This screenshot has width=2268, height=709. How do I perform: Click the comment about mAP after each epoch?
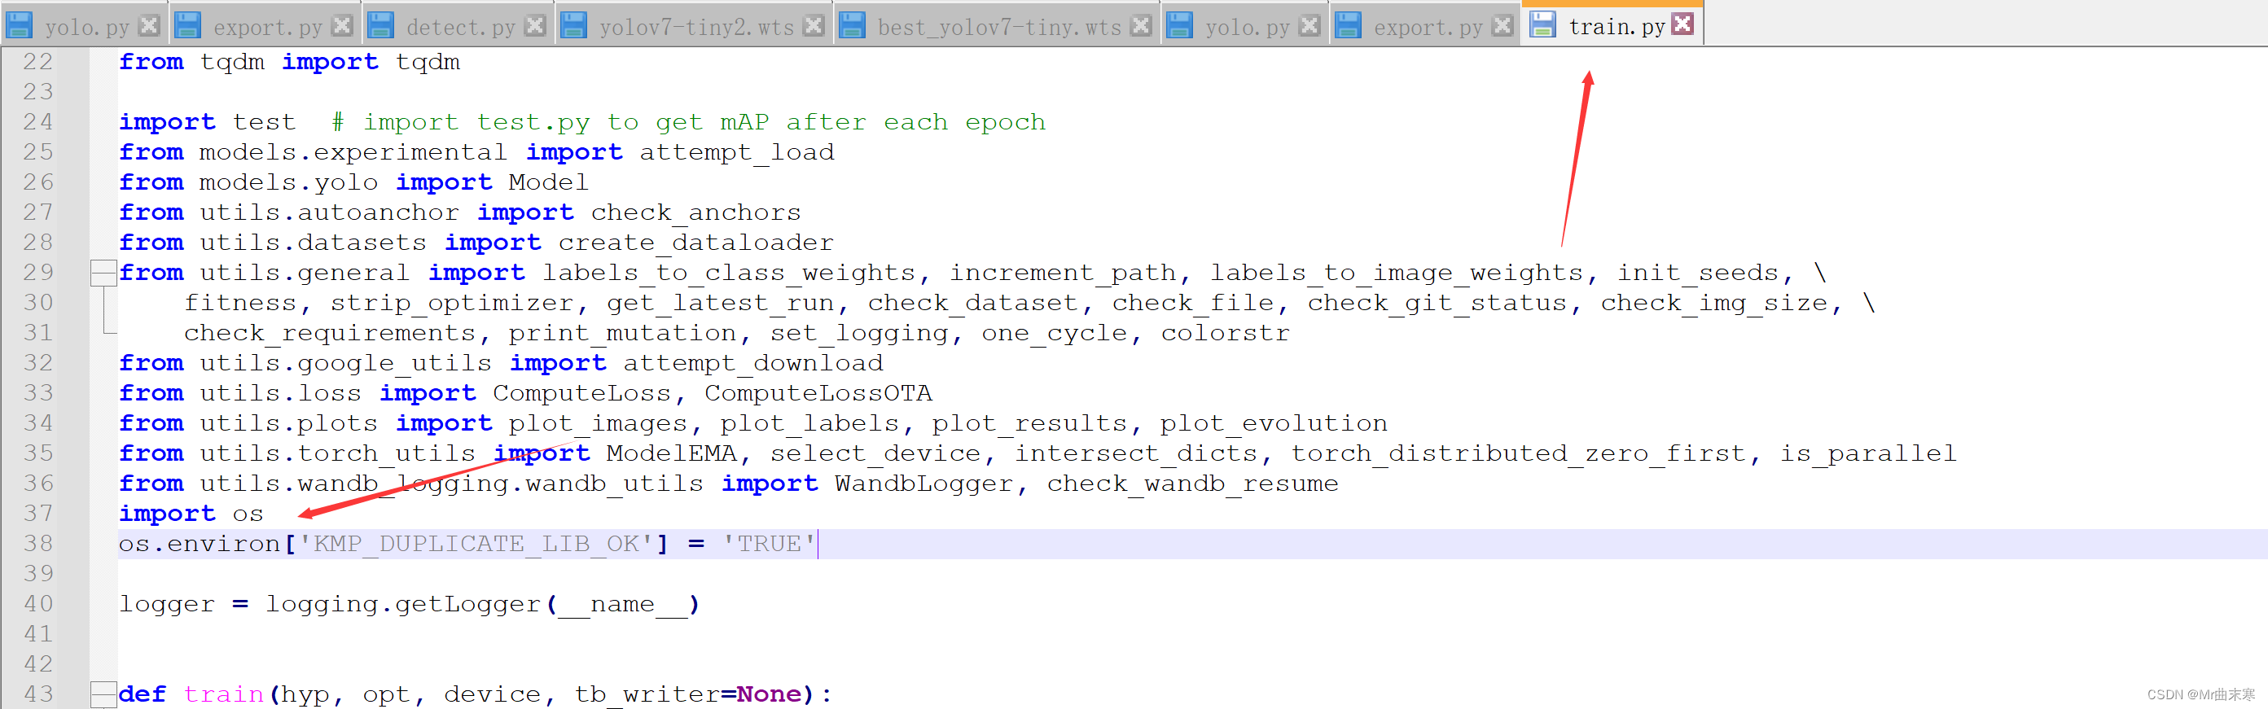(x=688, y=122)
